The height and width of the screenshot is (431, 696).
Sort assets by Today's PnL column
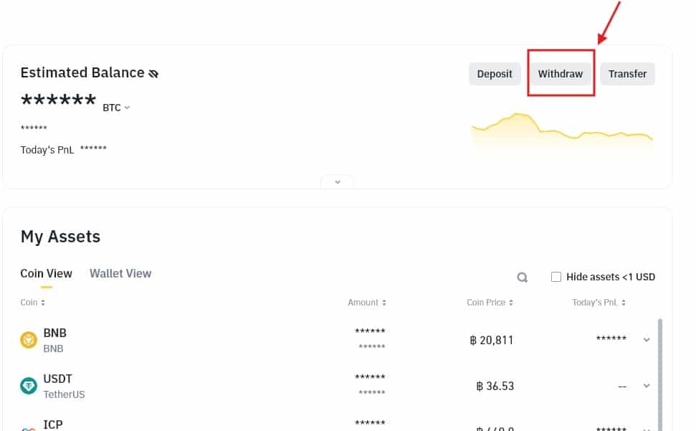pos(623,303)
